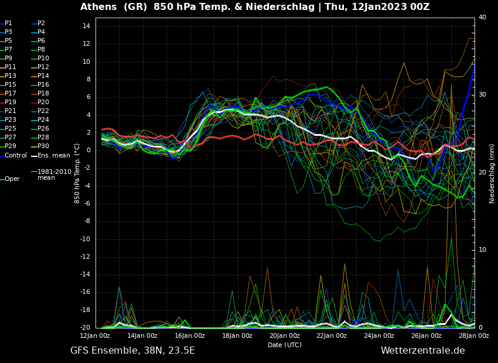
Task: Click the P10 legend entry
Action: [43, 59]
